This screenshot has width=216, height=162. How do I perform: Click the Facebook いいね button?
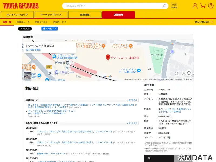click(49, 29)
